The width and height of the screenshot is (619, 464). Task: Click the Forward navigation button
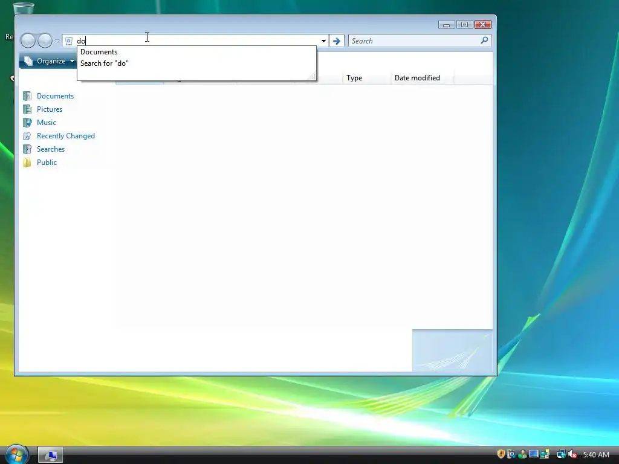pyautogui.click(x=45, y=40)
